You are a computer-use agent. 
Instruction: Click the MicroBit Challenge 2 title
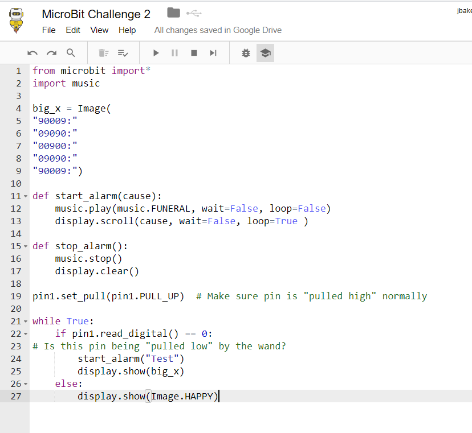tap(96, 14)
